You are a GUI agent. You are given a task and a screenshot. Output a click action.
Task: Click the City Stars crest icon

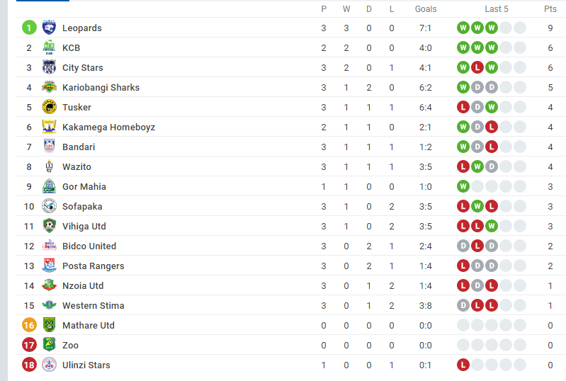tap(49, 68)
